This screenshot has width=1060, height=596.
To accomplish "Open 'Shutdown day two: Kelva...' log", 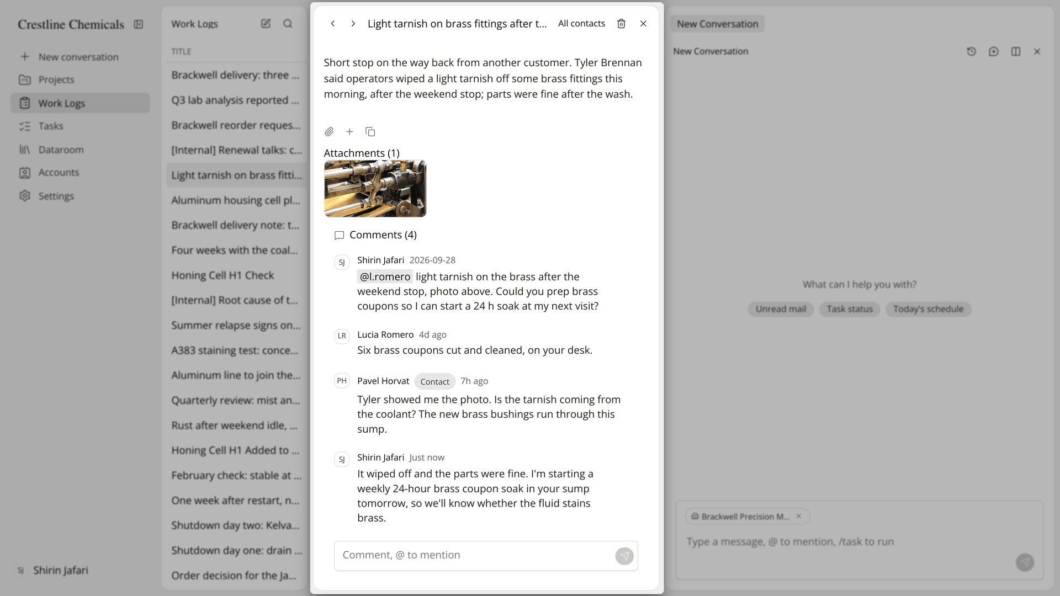I will tap(236, 525).
